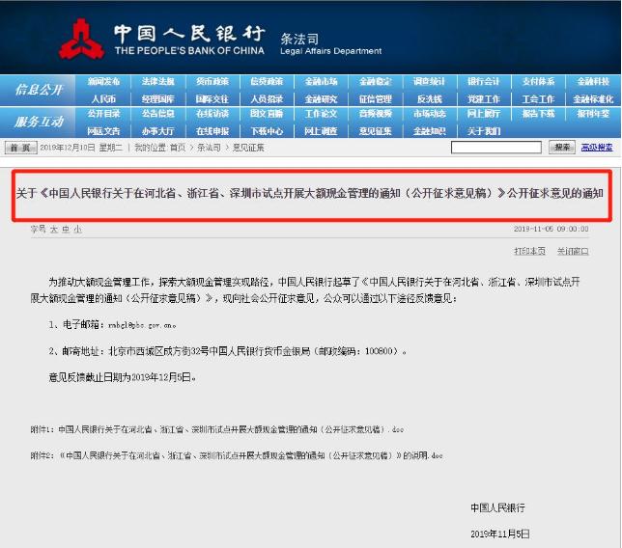Go to 办事大厅 service hall
The height and width of the screenshot is (548, 622).
click(157, 131)
